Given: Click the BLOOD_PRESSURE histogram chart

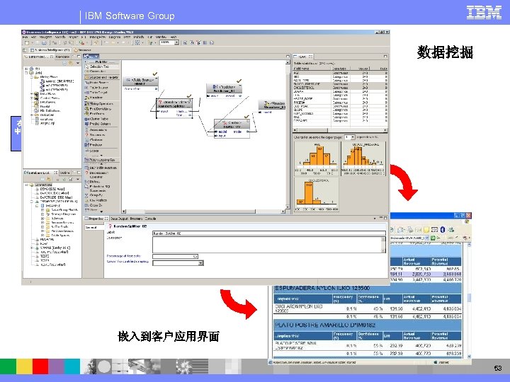Looking at the screenshot, I should [x=363, y=159].
